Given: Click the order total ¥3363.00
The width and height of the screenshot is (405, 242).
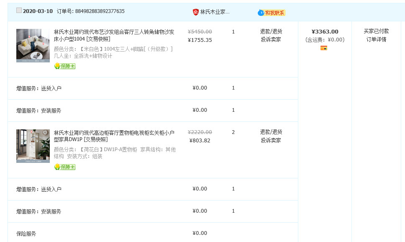Looking at the screenshot, I should coord(325,31).
